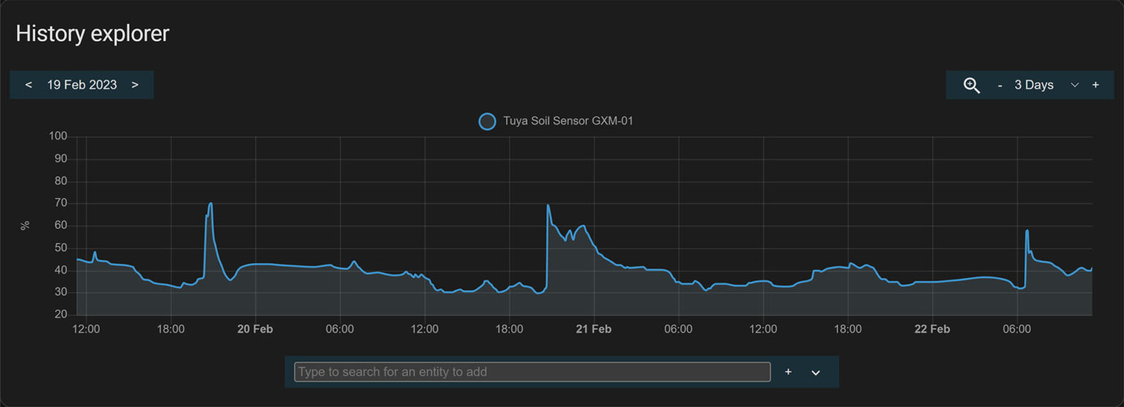Expand the entity list chevron beside search
Screen dimensions: 1124x407
click(816, 373)
